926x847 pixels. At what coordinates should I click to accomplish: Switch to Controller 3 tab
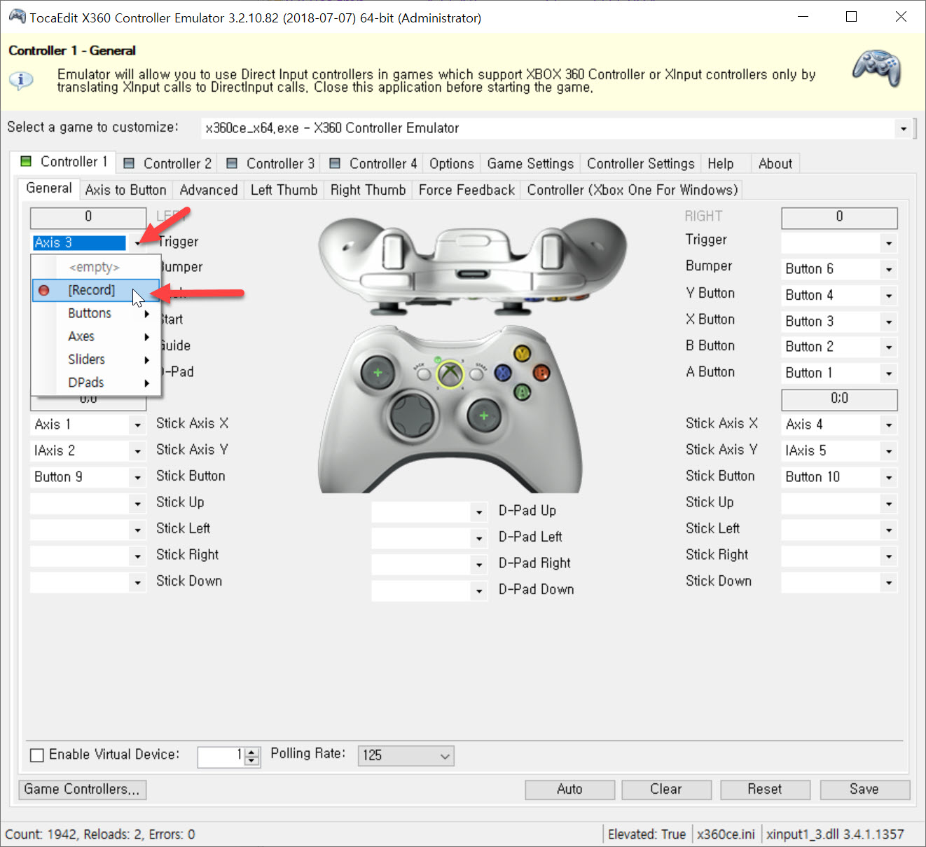(270, 164)
